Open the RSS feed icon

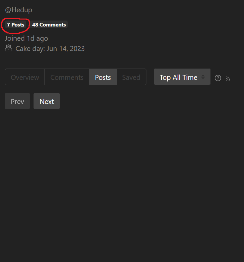pyautogui.click(x=228, y=79)
